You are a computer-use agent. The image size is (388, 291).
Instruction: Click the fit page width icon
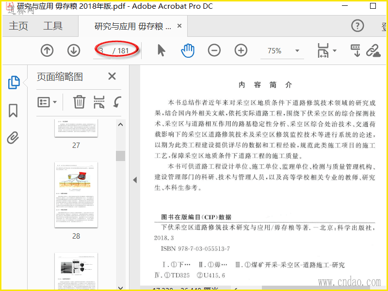coord(323,50)
